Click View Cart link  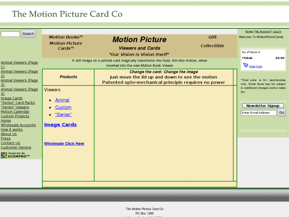[x=256, y=66]
